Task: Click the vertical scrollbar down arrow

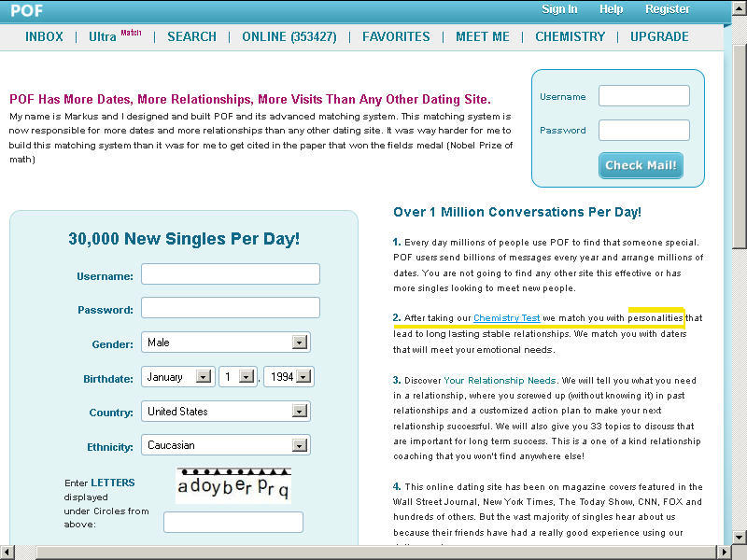Action: pyautogui.click(x=740, y=536)
